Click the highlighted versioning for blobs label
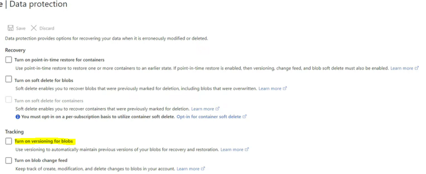426x174 pixels. 45,141
